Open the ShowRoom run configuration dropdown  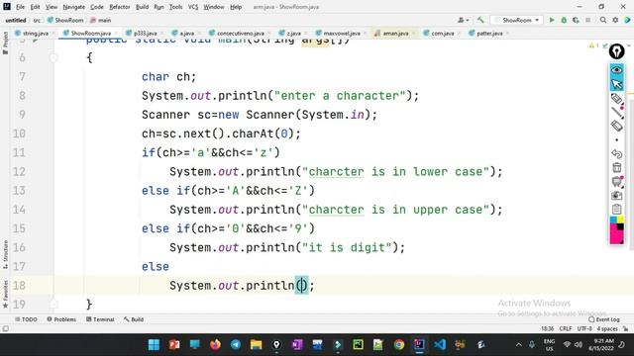[x=517, y=20]
